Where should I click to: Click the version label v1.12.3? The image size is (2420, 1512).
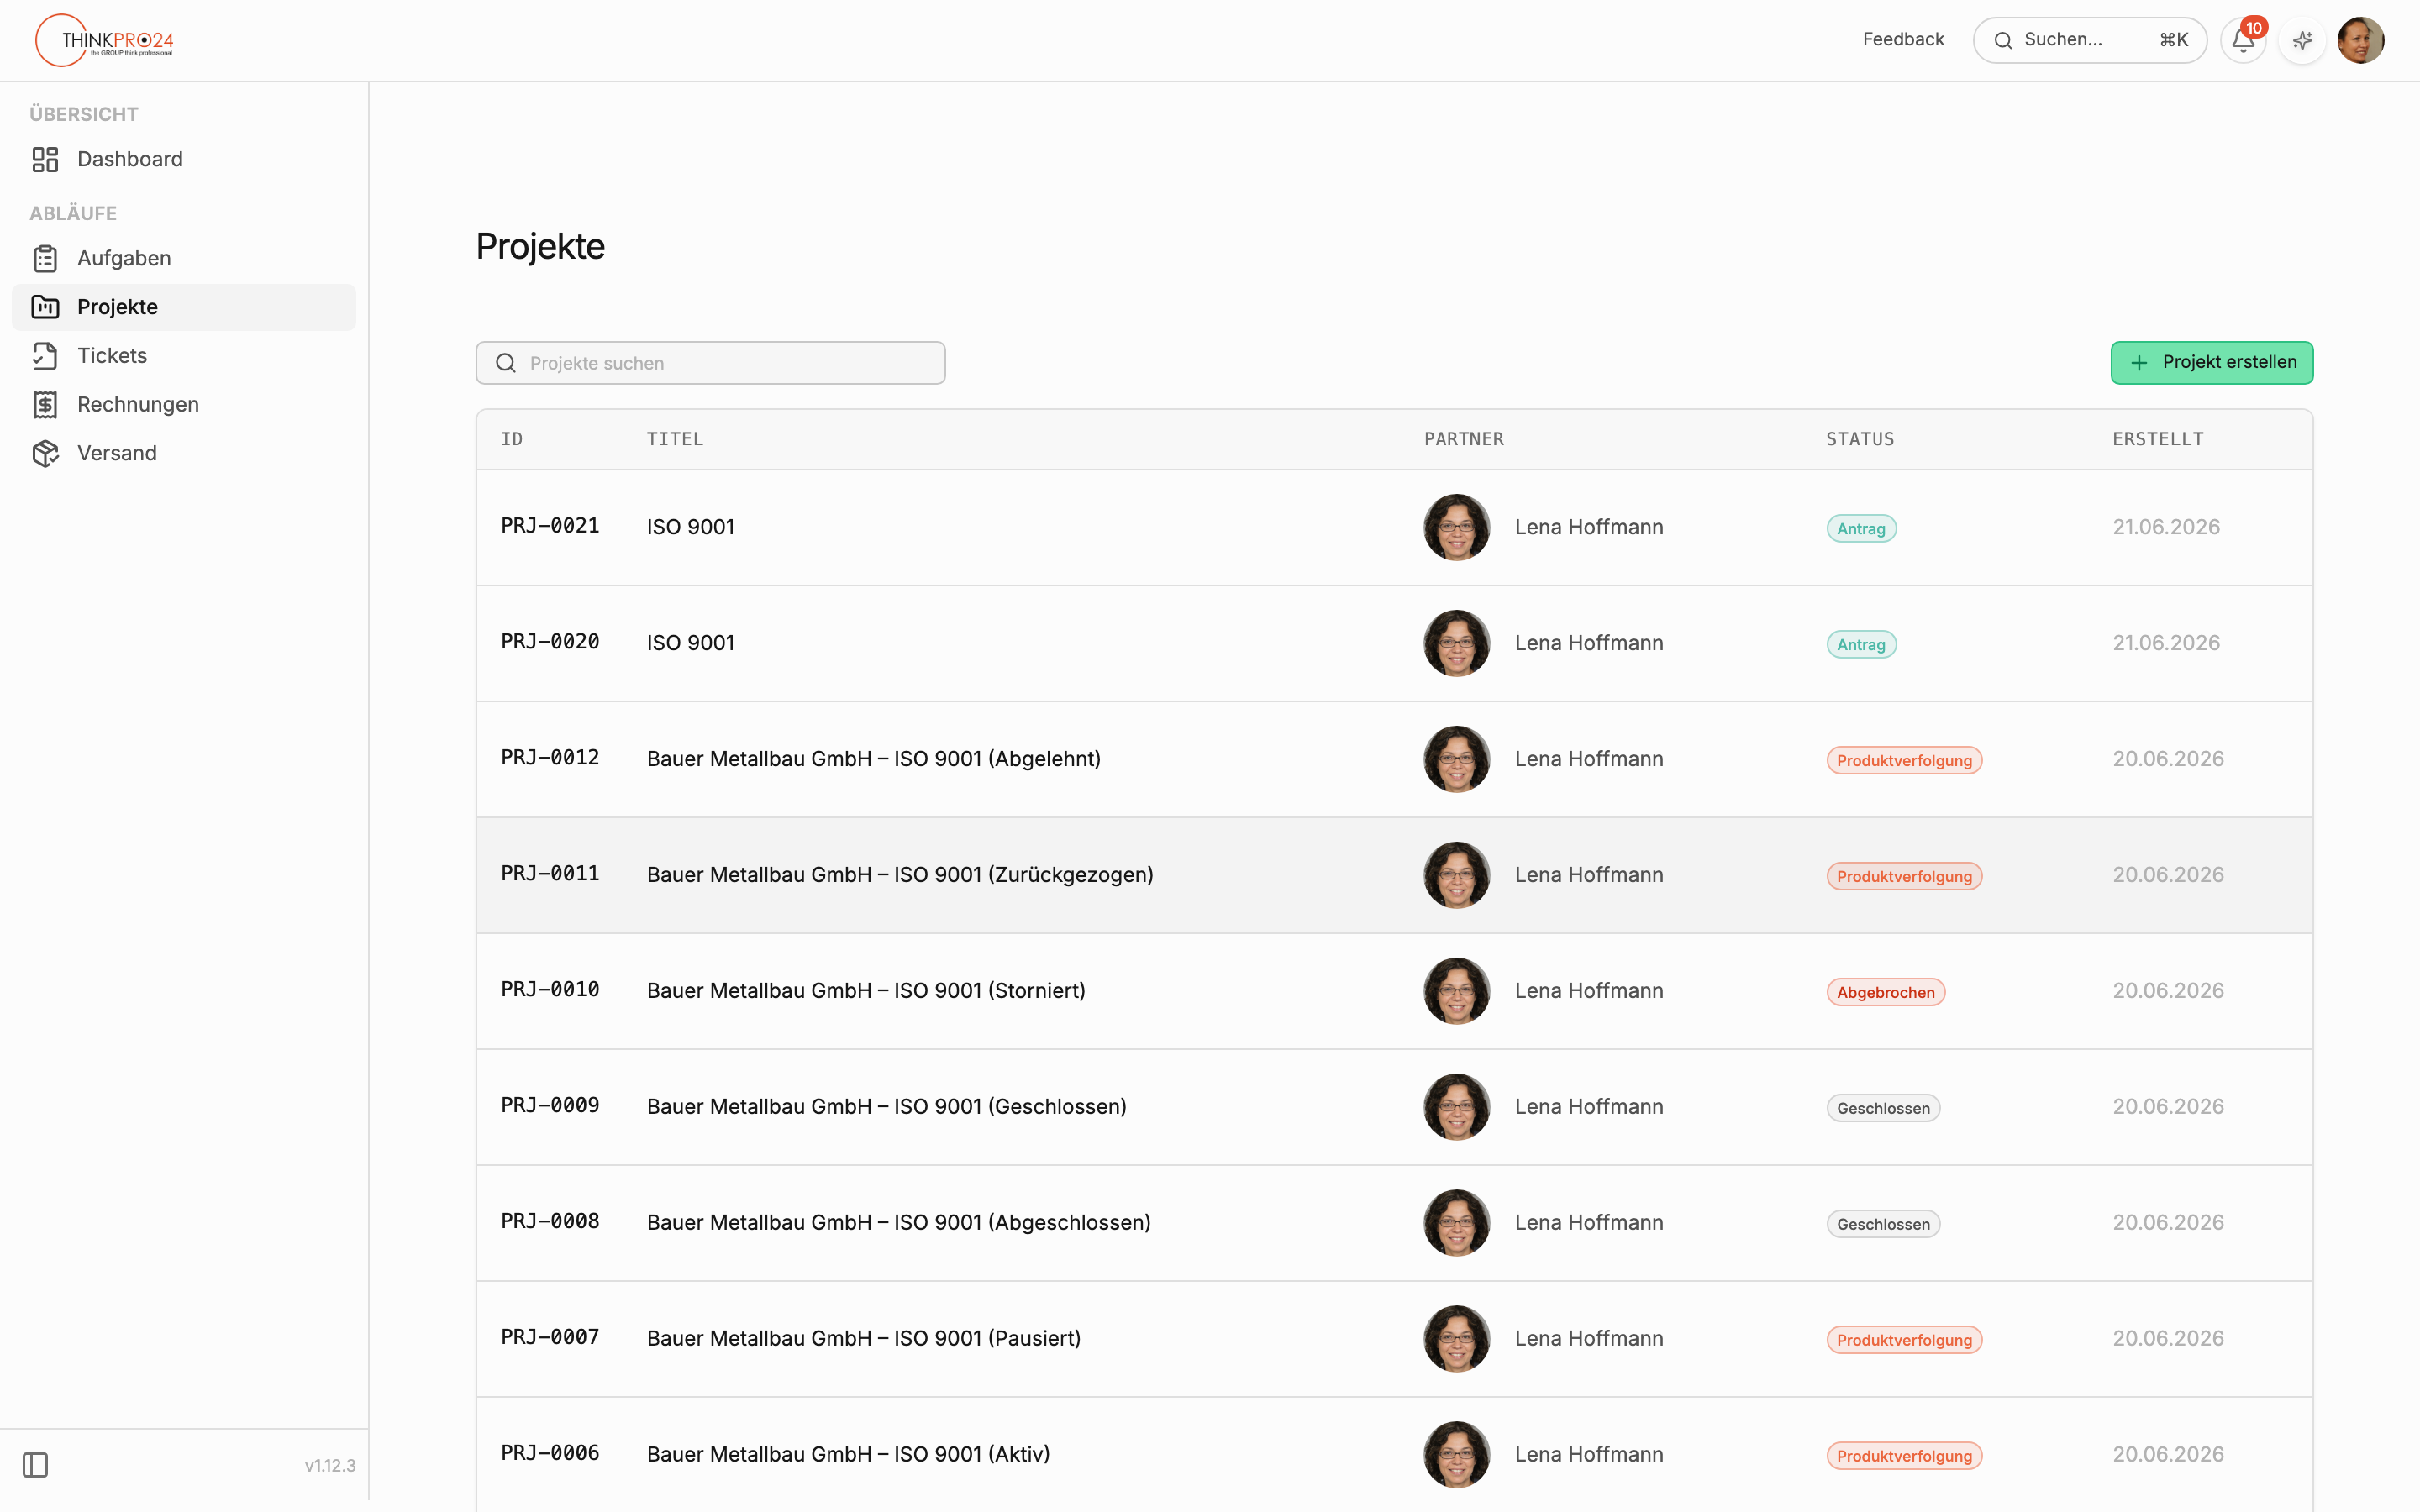pos(330,1465)
